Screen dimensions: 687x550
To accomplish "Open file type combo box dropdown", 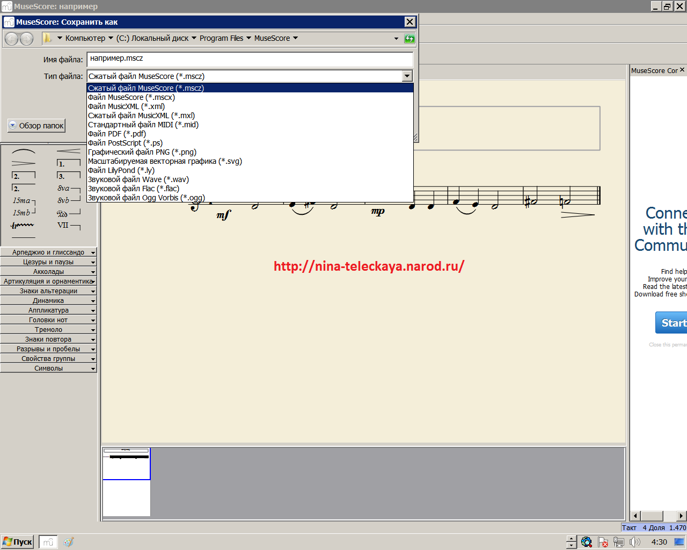I will (x=407, y=76).
